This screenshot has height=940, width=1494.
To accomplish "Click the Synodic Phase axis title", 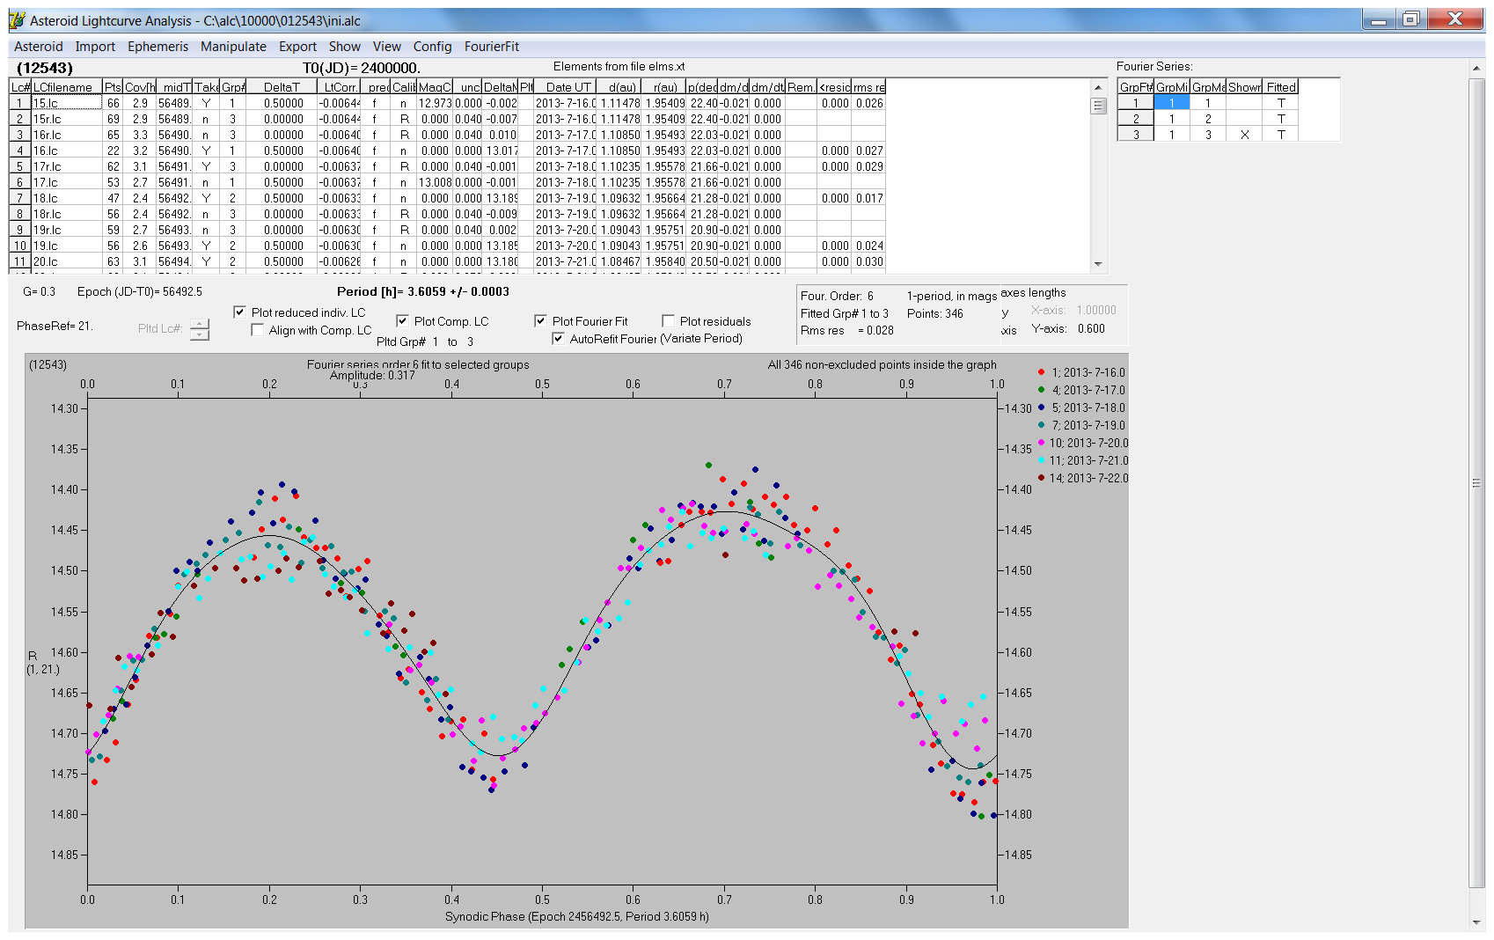I will 576,916.
